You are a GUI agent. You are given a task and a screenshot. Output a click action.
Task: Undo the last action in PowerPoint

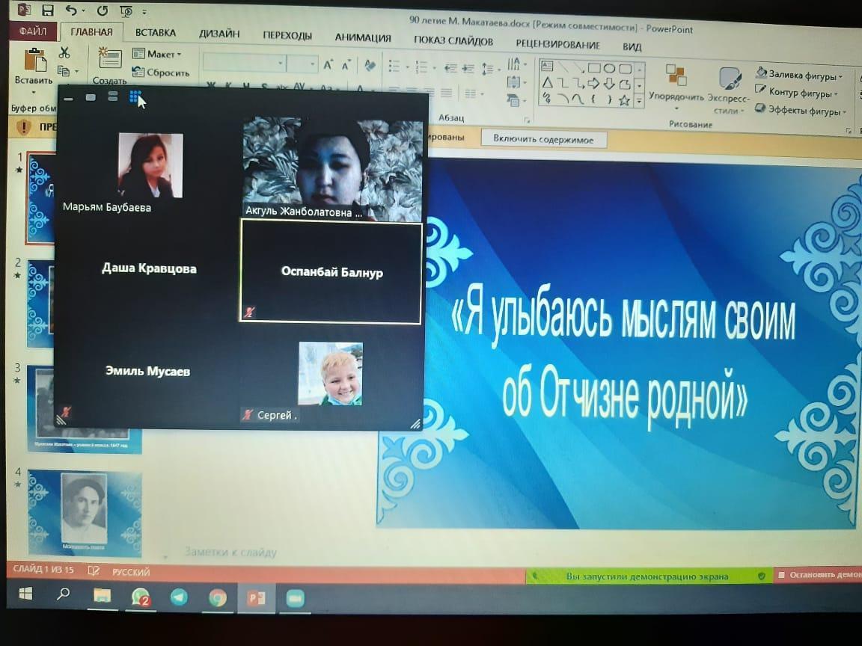pos(72,10)
